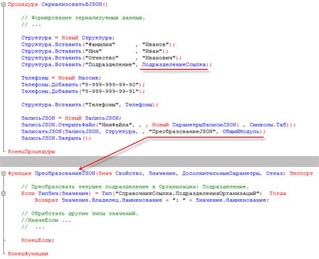Click the ПодразделениеСсылка variable

pos(174,65)
